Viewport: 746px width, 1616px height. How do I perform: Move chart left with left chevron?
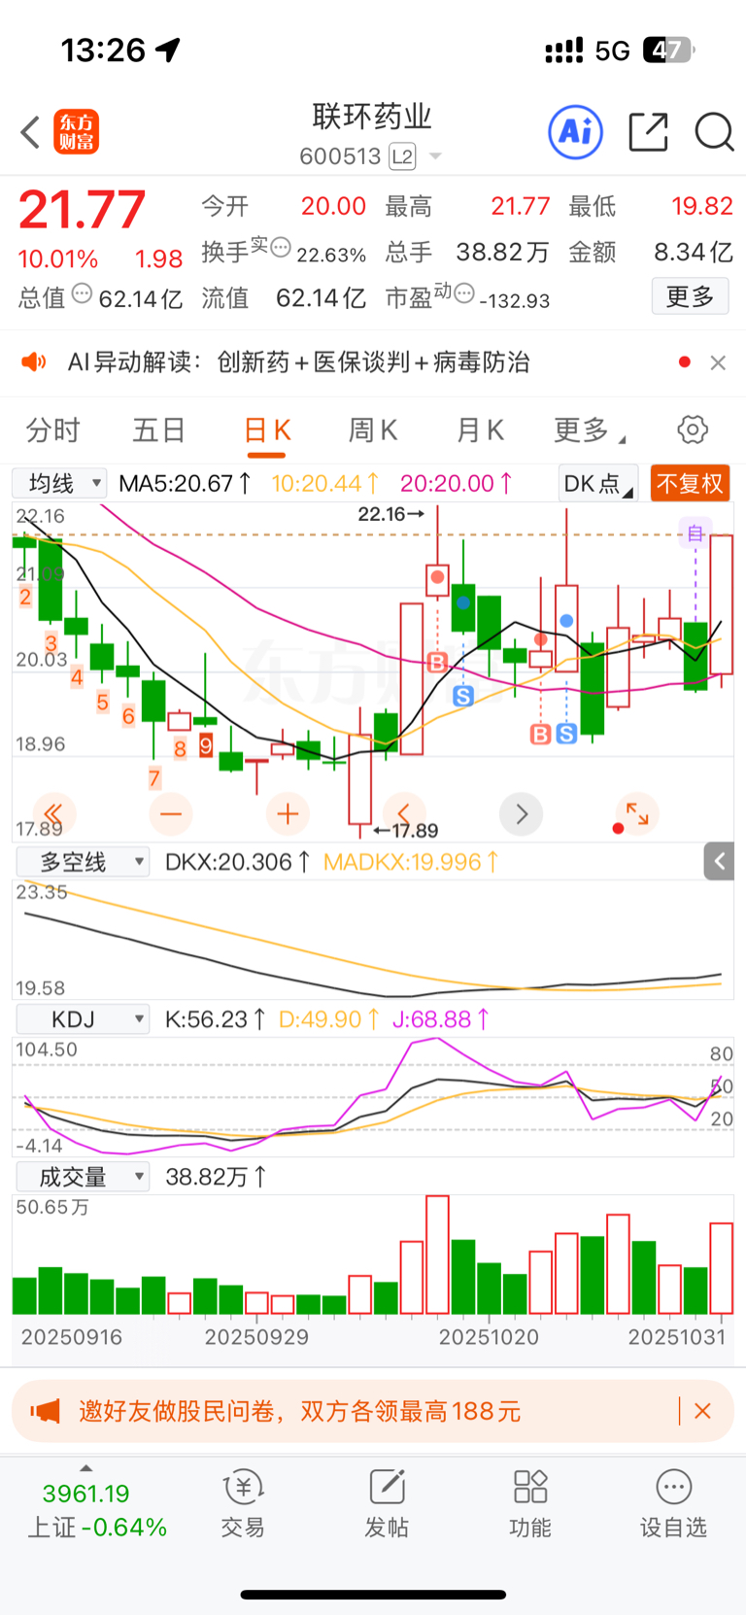click(404, 813)
